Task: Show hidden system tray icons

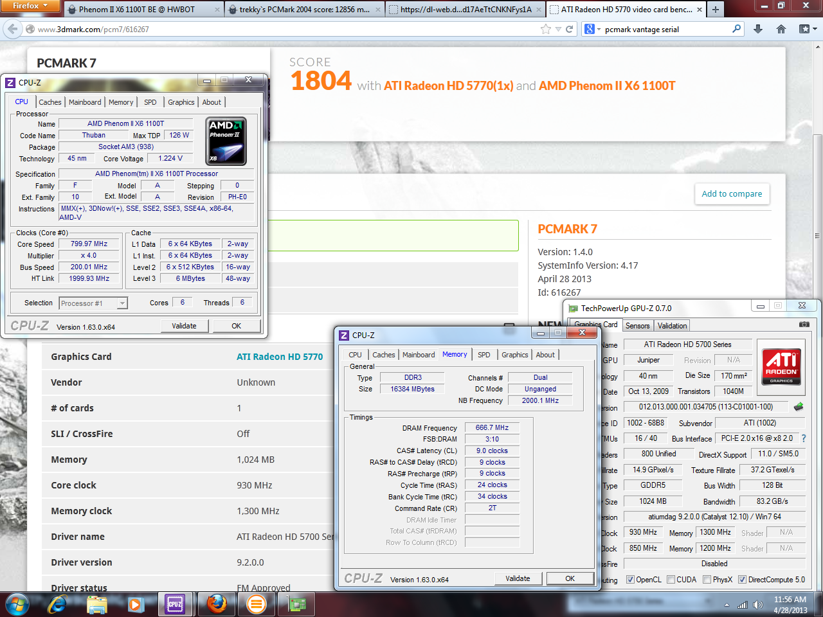Action: click(727, 605)
